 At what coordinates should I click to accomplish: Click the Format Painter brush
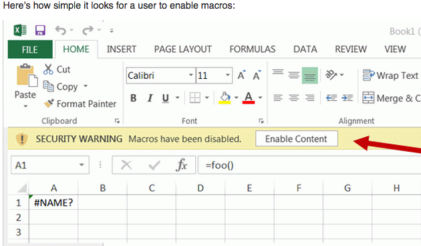(x=49, y=104)
